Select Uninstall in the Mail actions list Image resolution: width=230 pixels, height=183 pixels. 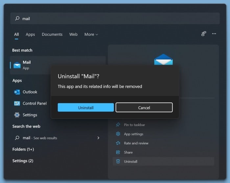click(x=163, y=161)
